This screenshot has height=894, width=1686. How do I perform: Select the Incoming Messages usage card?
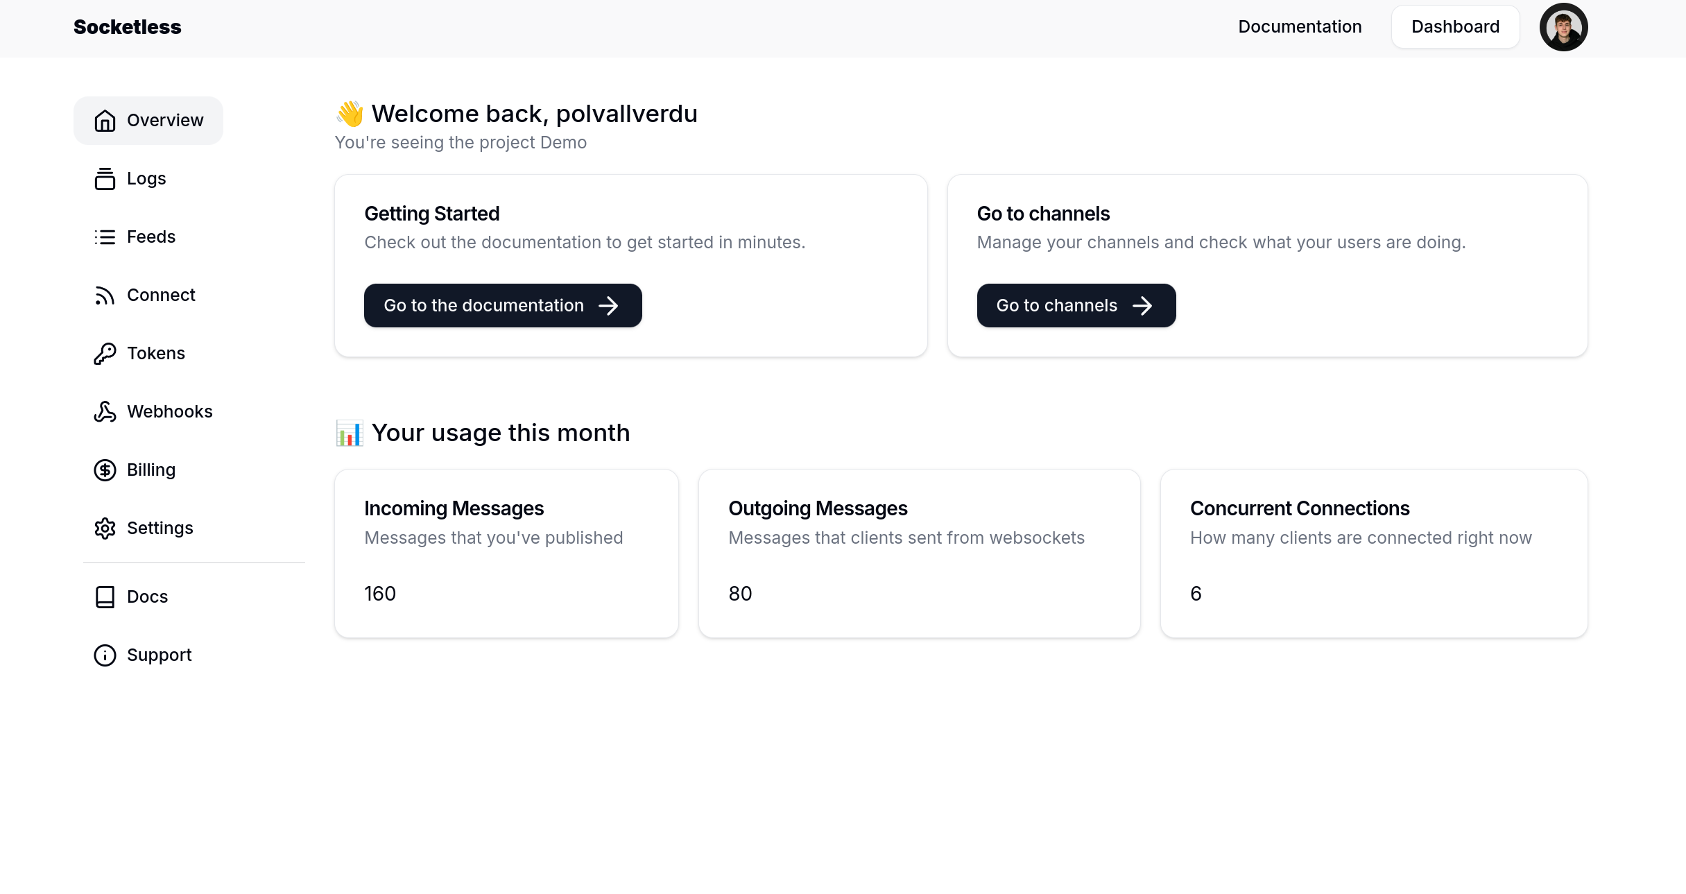(506, 553)
